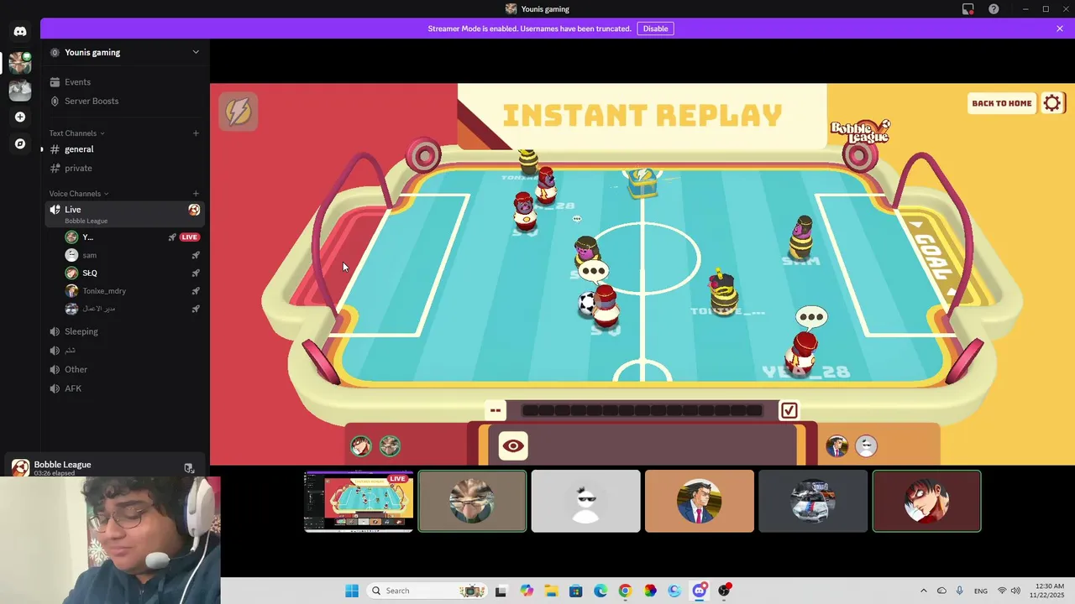1075x604 pixels.
Task: Click the taskbar Search box
Action: [x=427, y=591]
